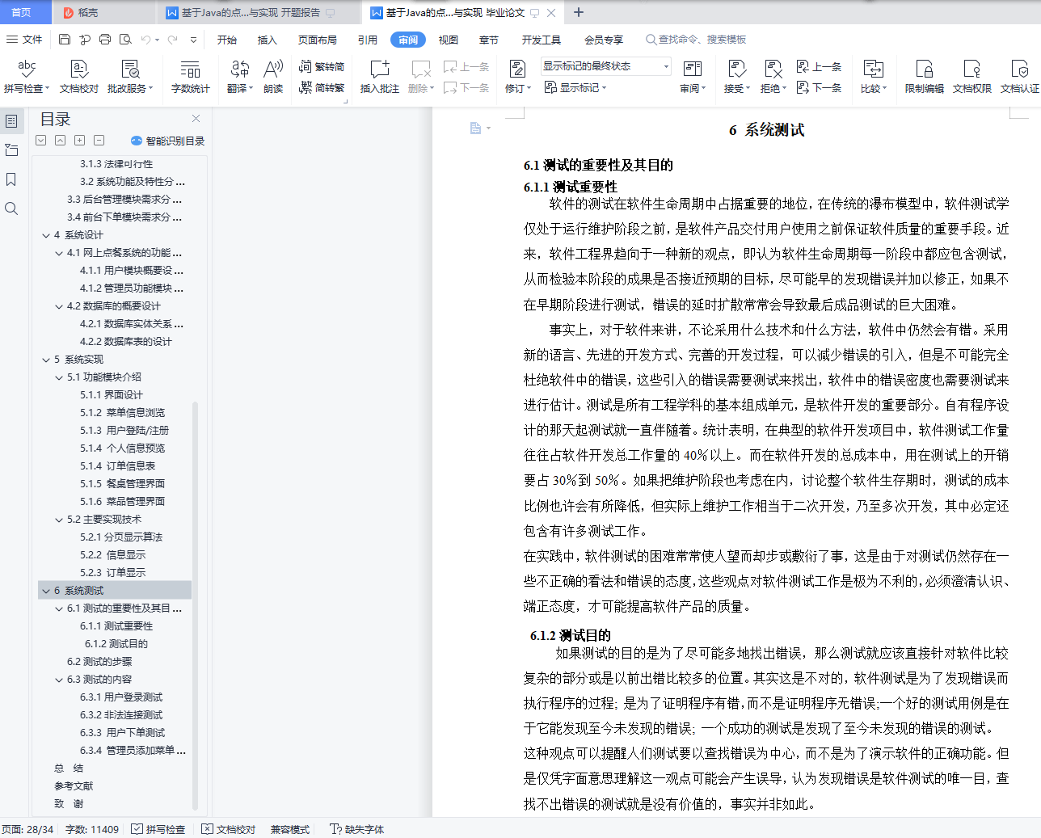
Task: Click the 查找命令、搜索模板 search box
Action: [x=696, y=40]
